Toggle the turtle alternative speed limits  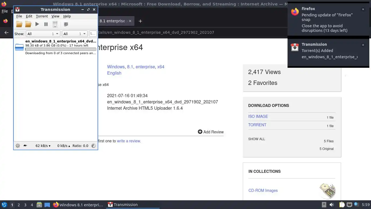pyautogui.click(x=25, y=146)
